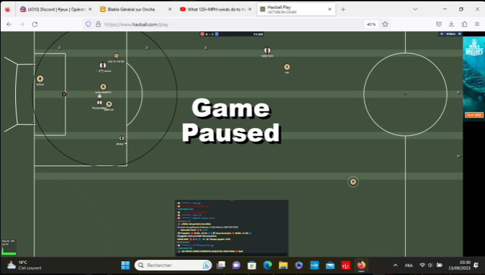Click the score and timer display
This screenshot has width=485, height=275.
(x=231, y=34)
